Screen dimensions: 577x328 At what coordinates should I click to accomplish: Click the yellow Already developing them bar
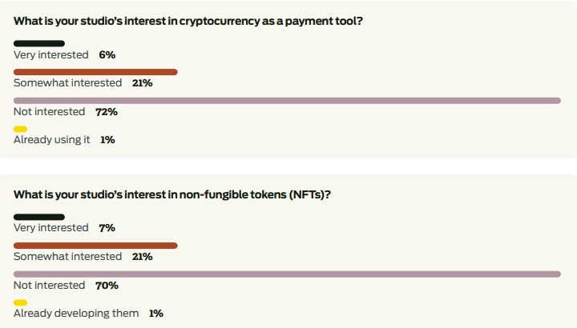[21, 302]
